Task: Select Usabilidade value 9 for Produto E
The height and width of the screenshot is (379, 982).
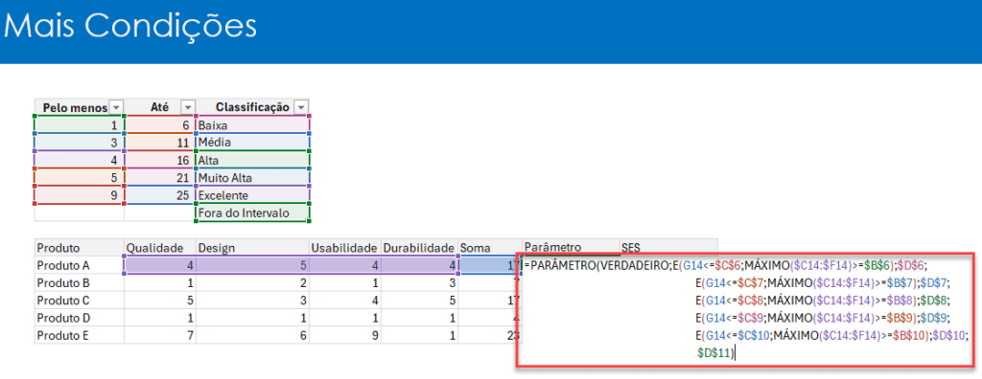Action: click(345, 335)
